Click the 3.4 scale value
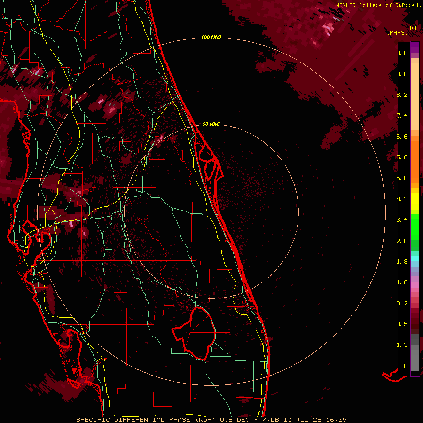The image size is (423, 423). [402, 220]
